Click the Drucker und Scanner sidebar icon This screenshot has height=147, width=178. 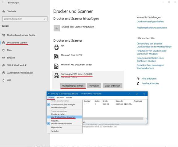pyautogui.click(x=3, y=43)
